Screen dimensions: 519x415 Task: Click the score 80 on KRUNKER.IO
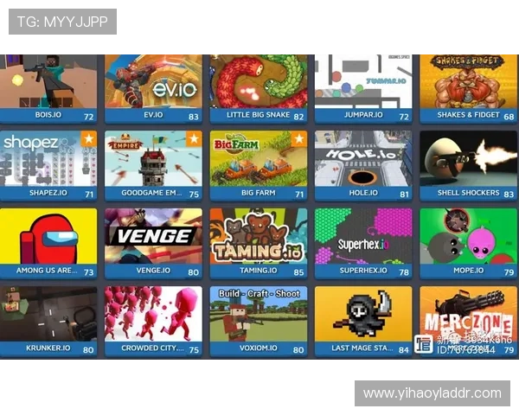pyautogui.click(x=88, y=350)
